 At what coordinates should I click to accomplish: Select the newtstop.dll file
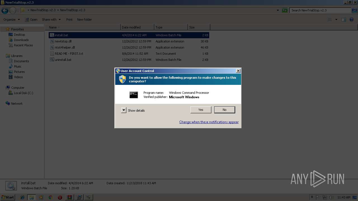(x=129, y=41)
